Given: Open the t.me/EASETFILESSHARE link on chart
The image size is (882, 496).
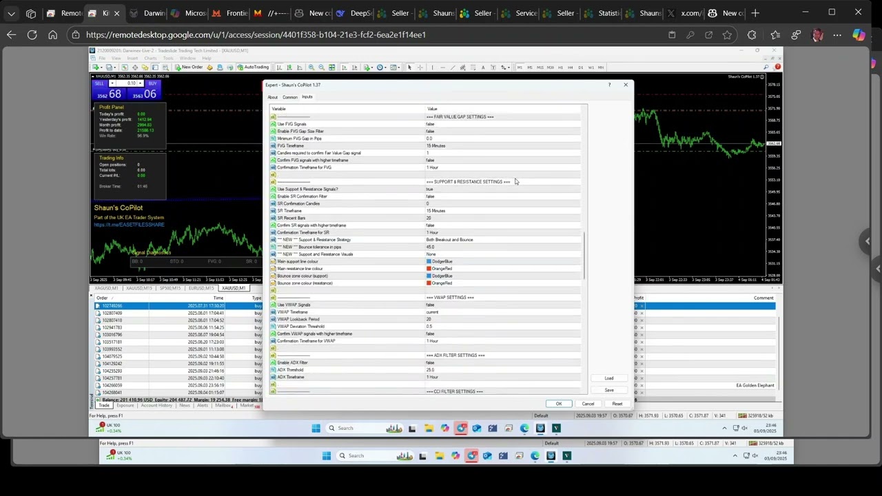Looking at the screenshot, I should [130, 225].
